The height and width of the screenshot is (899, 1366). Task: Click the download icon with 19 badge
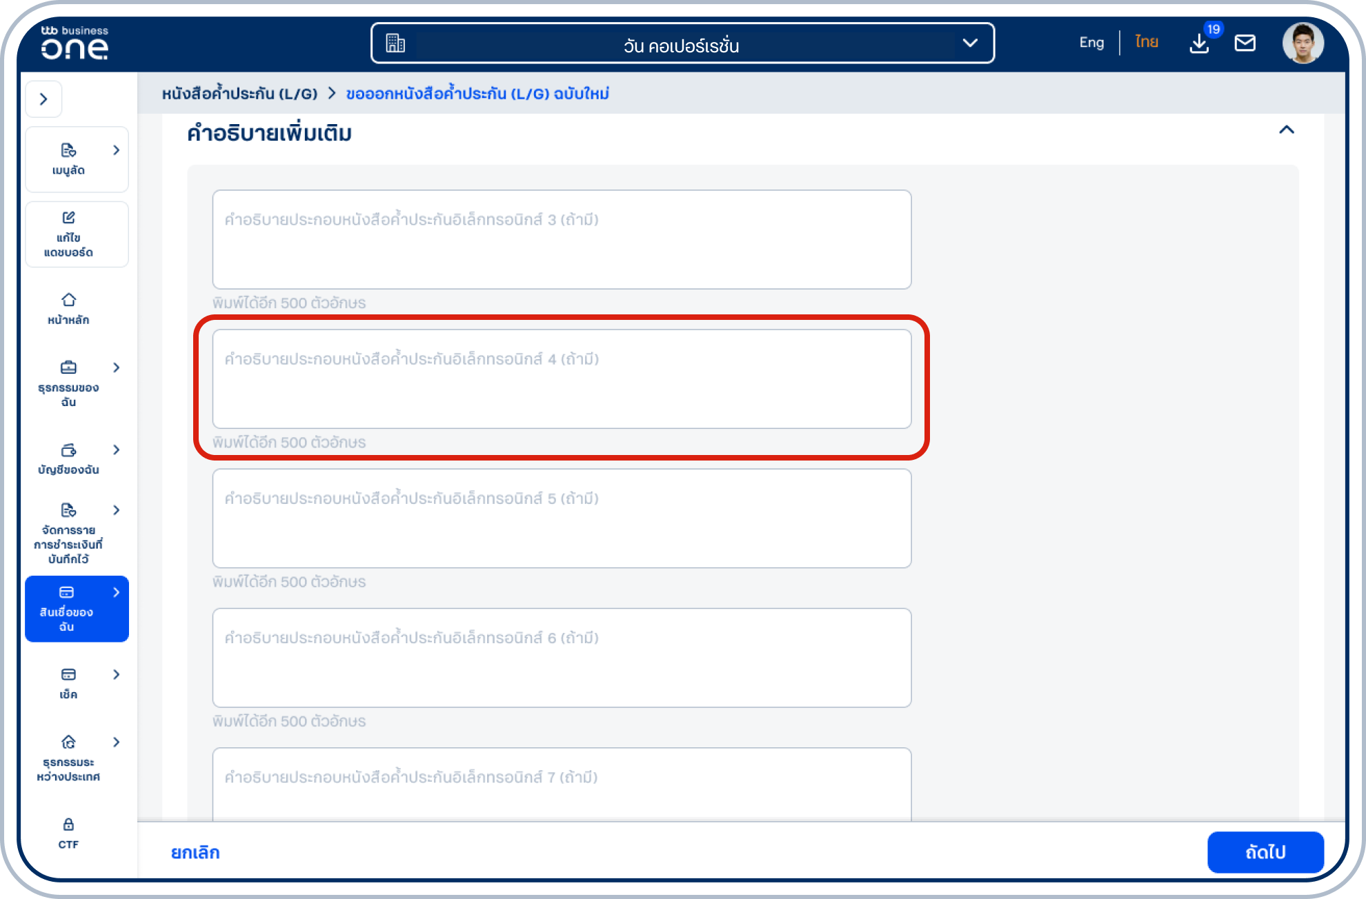1200,43
